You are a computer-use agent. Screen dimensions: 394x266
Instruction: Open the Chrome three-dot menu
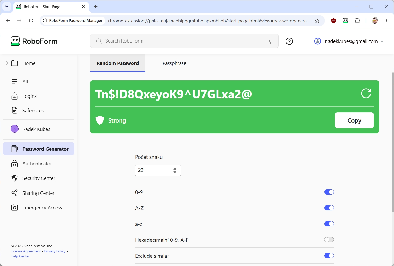(386, 21)
